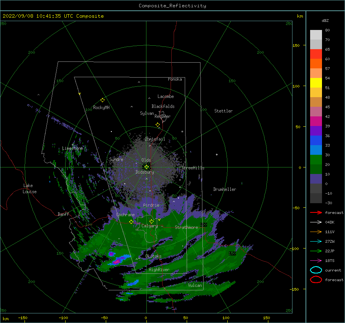
Task: Select yellow diamond marker above Calgary label
Action: click(151, 221)
